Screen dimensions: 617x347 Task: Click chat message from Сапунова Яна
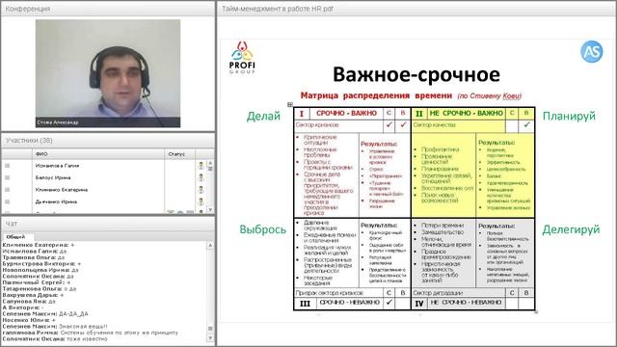(29, 302)
